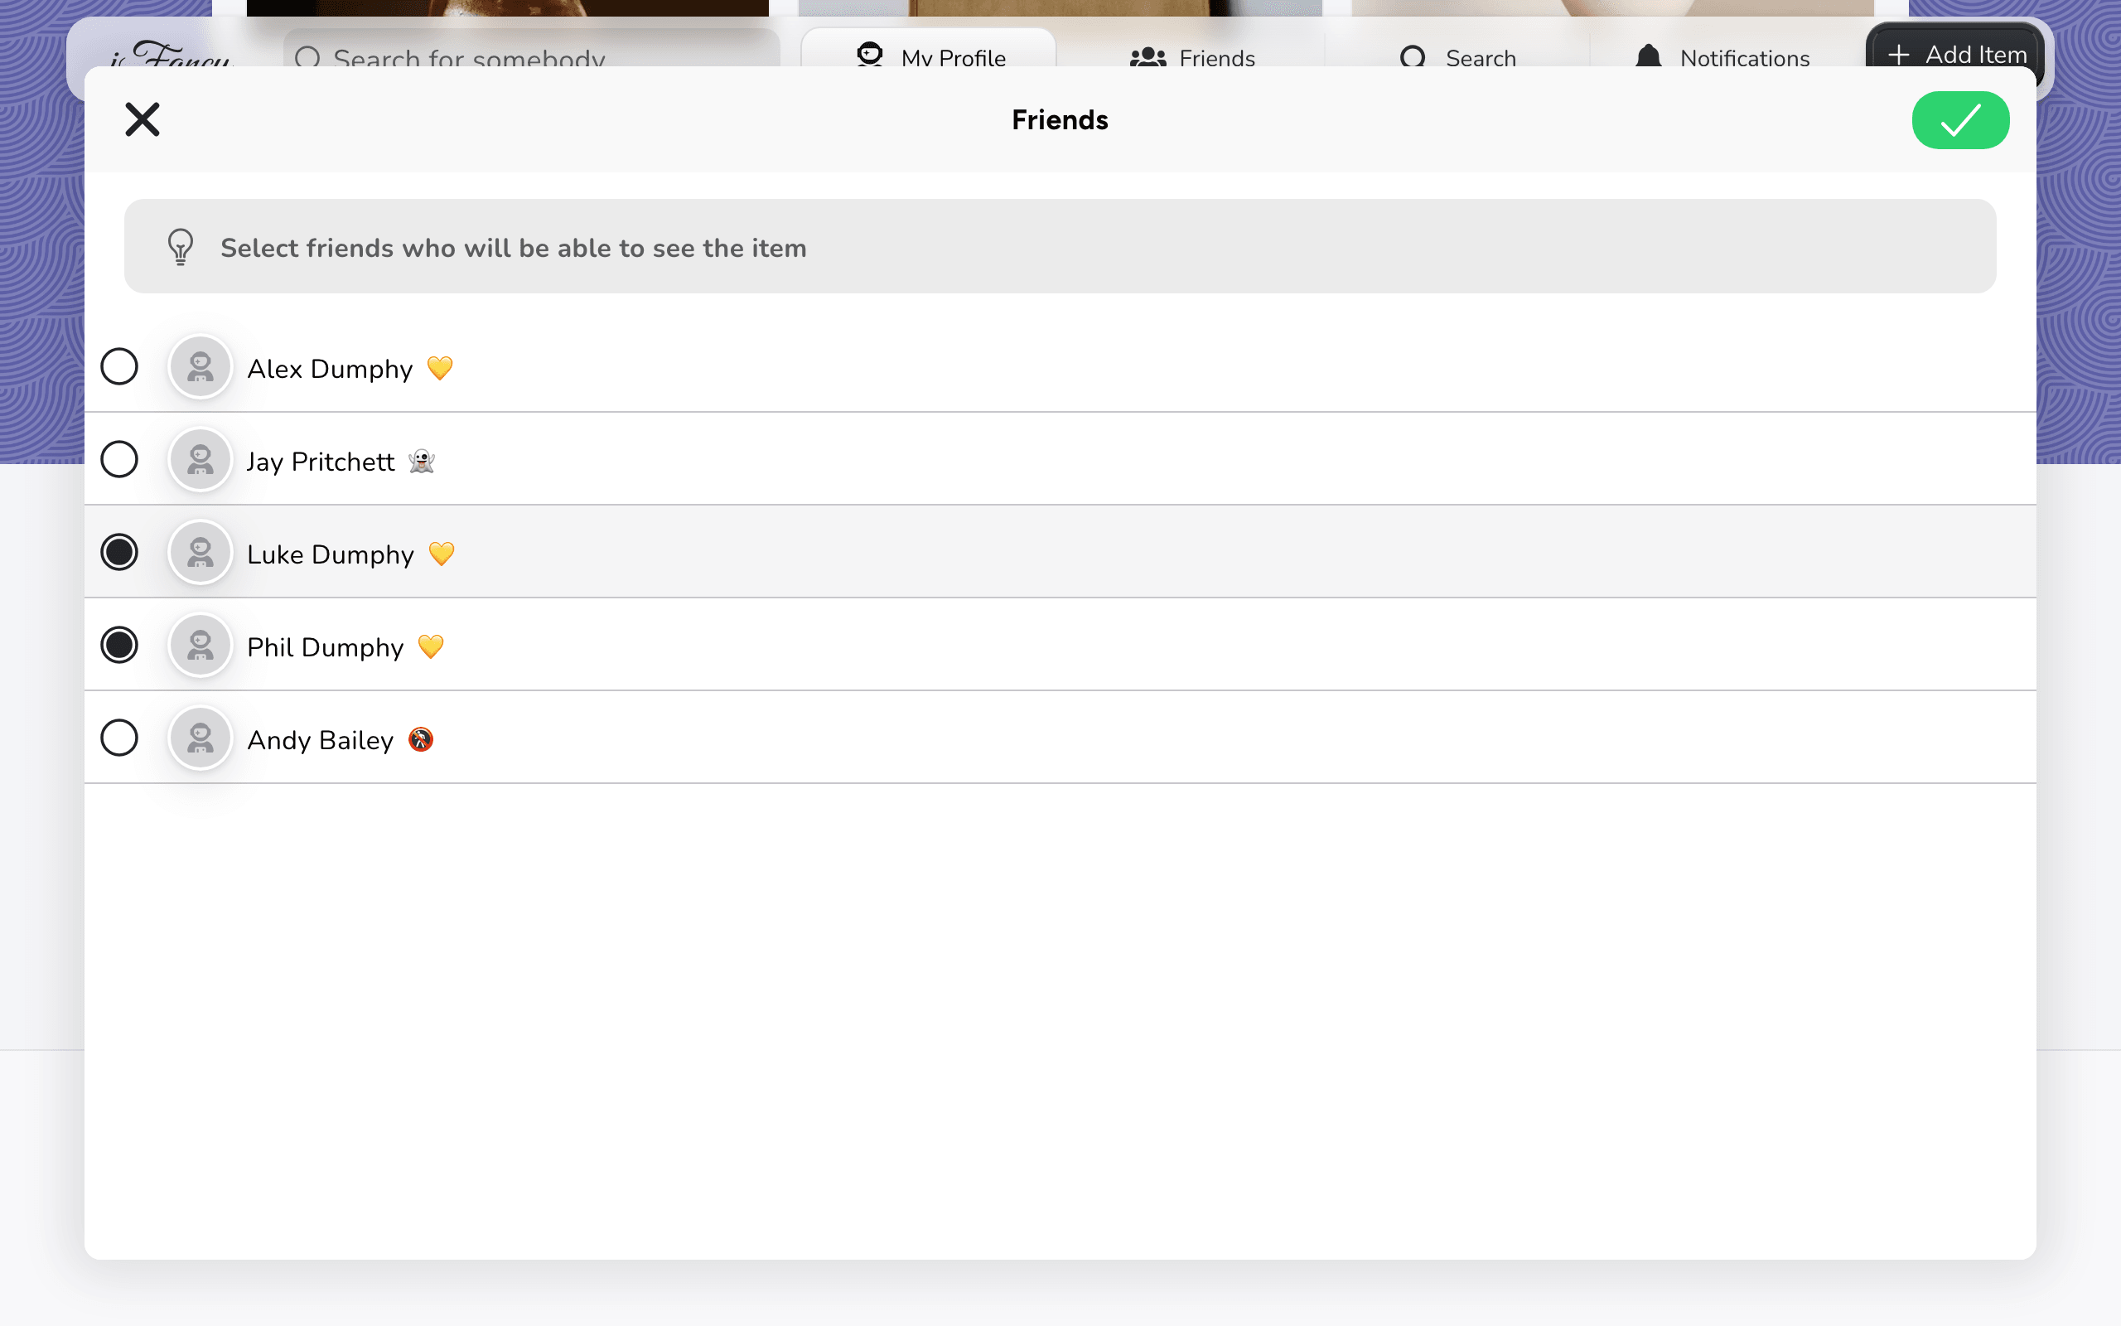Viewport: 2121px width, 1326px height.
Task: Click the Jay Pritchett name text
Action: [321, 462]
